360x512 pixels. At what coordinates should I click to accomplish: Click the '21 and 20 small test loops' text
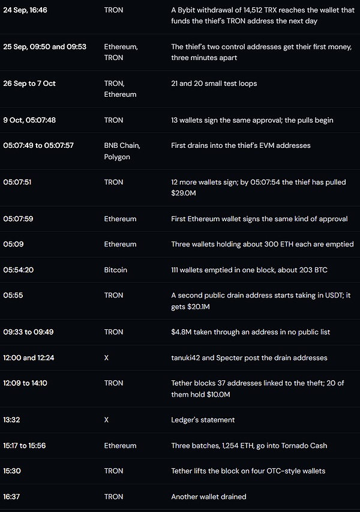214,84
